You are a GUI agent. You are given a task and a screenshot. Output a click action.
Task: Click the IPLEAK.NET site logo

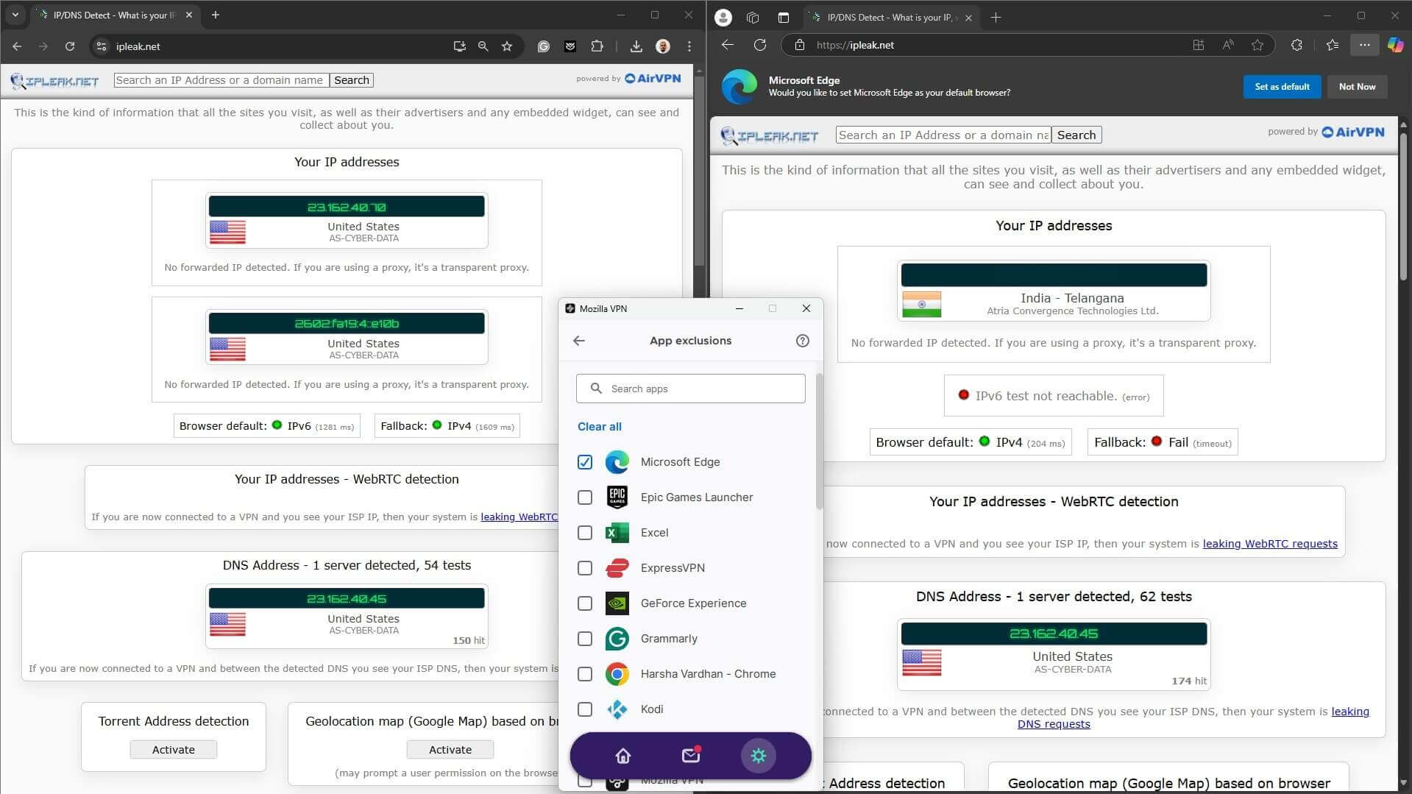(x=54, y=81)
